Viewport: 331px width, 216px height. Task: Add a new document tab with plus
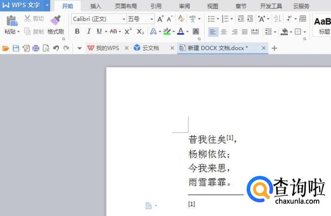tap(274, 48)
